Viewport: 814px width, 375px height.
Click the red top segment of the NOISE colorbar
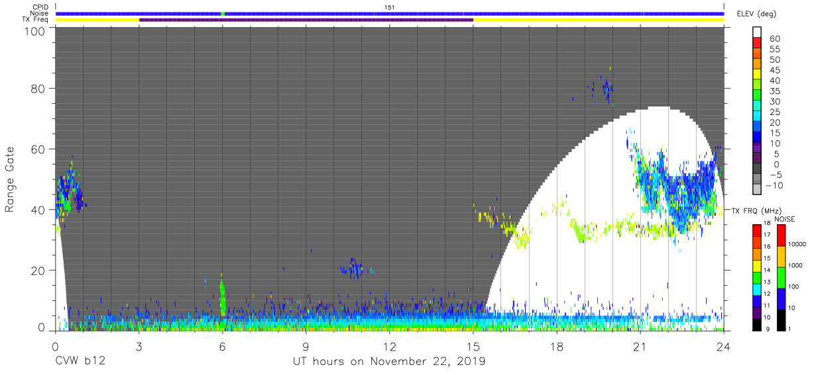point(780,235)
